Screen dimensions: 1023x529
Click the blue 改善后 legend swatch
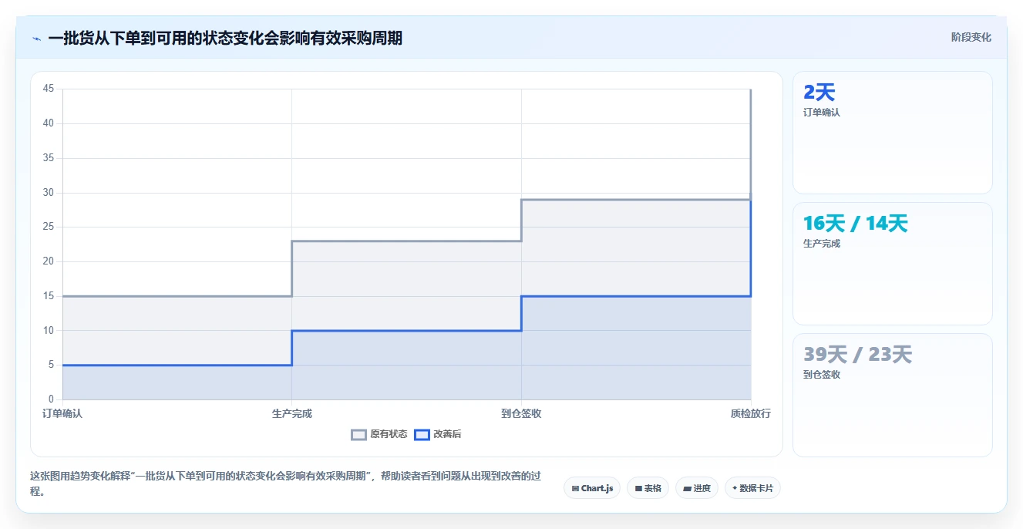[x=422, y=434]
